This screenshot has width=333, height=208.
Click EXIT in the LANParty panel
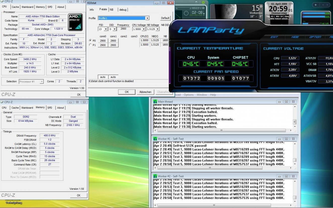(x=274, y=36)
